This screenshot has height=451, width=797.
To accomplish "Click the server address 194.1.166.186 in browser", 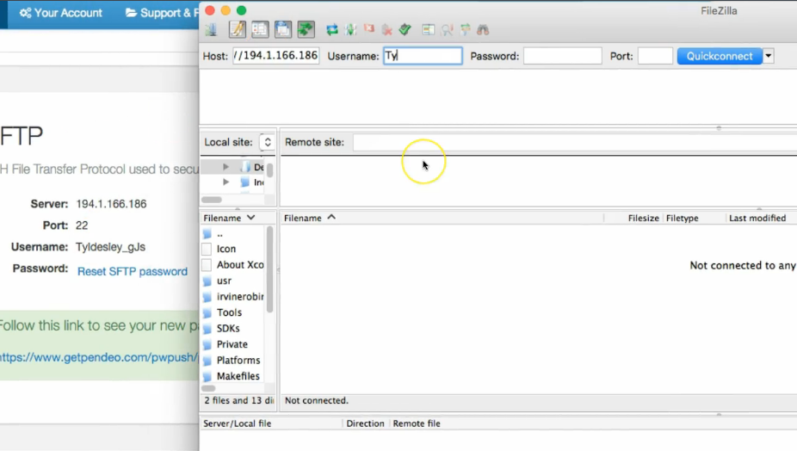I will [111, 204].
